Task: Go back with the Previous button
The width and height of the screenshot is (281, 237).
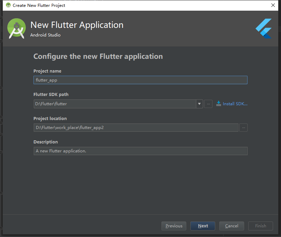Action: (x=174, y=226)
